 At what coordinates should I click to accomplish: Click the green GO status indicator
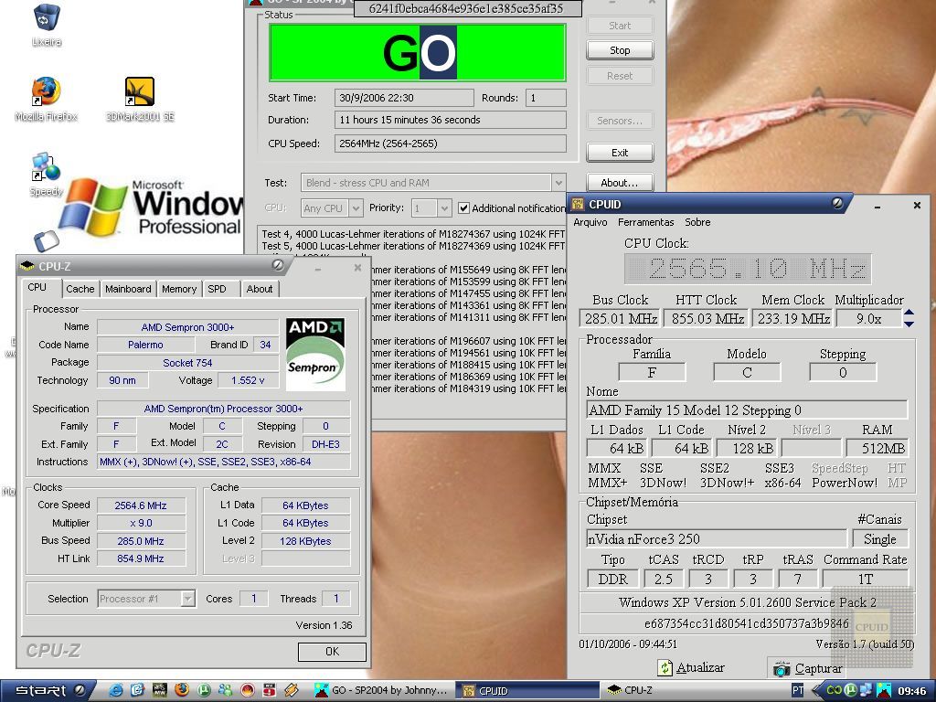[x=418, y=52]
